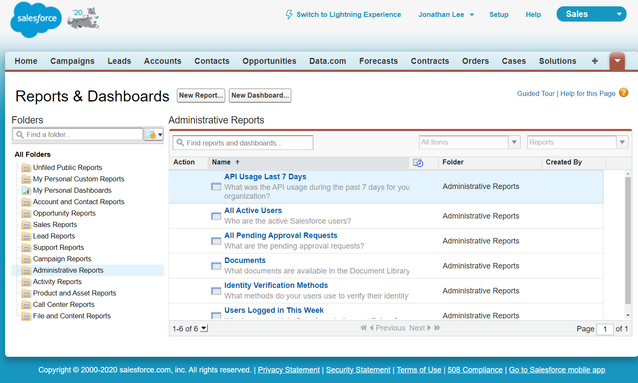Open the Home tab
This screenshot has height=383, width=638.
tap(26, 61)
